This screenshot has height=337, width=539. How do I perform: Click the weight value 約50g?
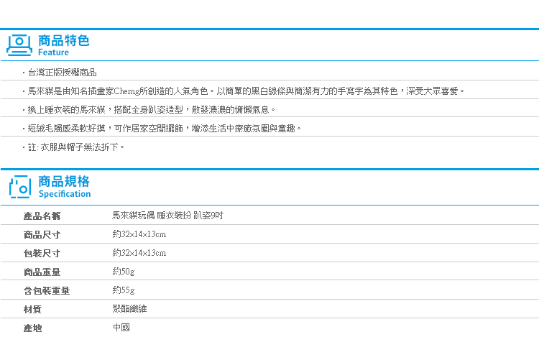(124, 272)
